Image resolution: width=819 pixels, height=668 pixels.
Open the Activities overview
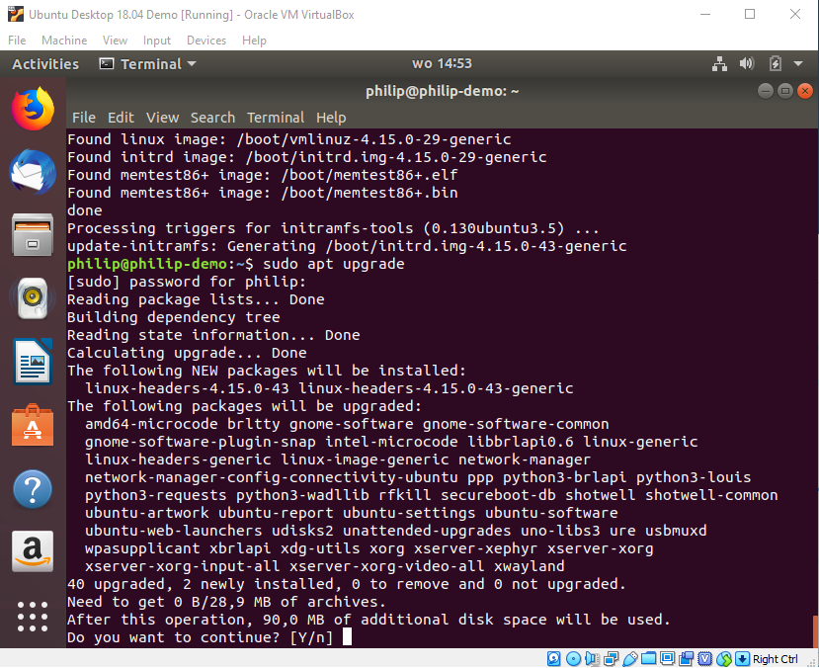tap(45, 63)
